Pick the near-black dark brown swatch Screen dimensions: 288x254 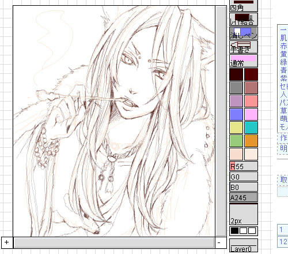pos(236,74)
